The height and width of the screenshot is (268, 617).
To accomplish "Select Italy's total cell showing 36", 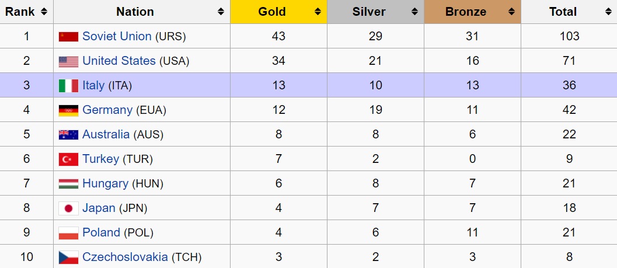I will 569,85.
